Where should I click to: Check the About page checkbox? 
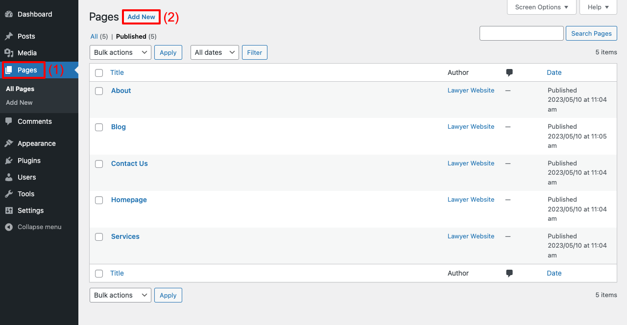point(99,91)
